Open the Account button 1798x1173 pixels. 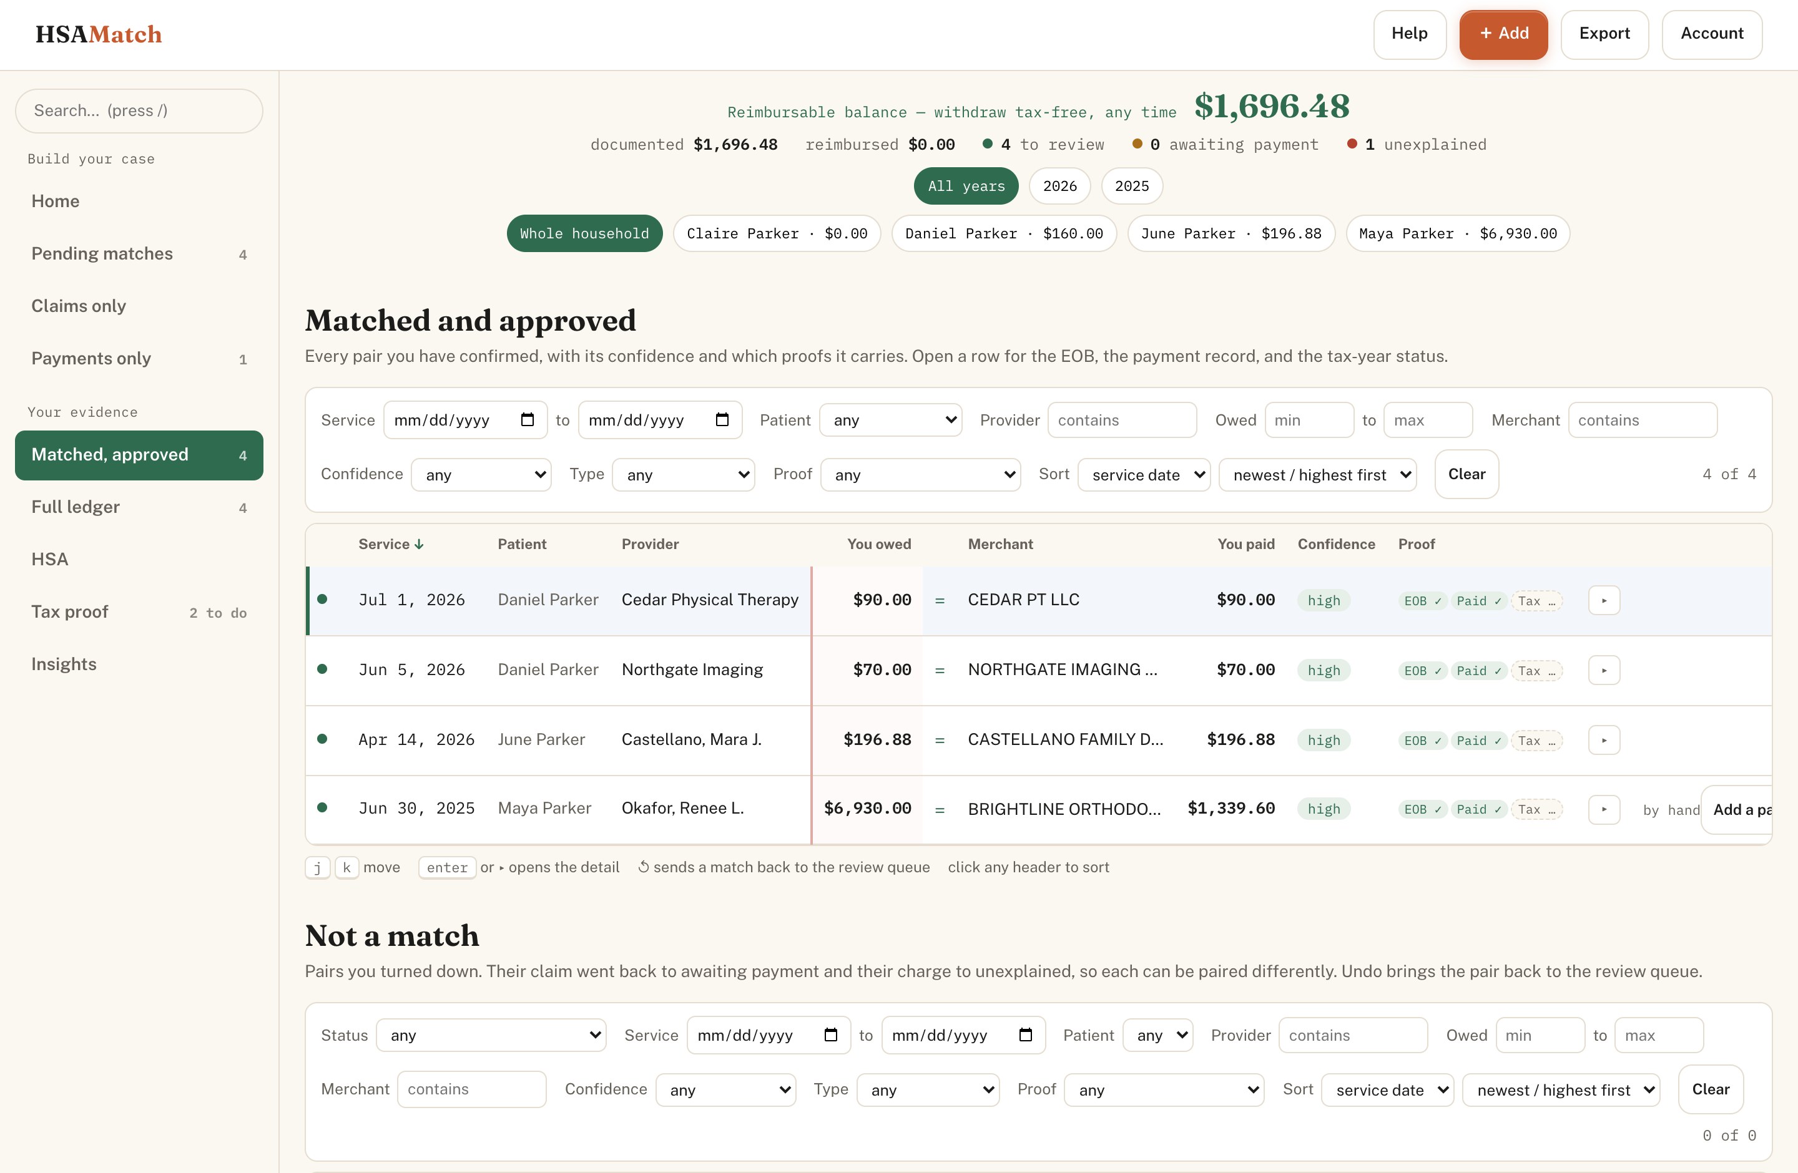point(1711,34)
